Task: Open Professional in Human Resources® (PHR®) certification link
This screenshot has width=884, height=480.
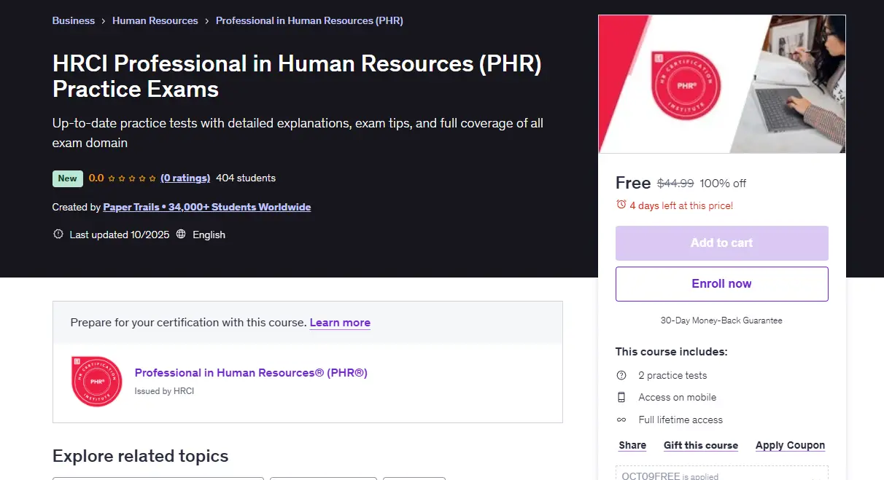Action: 251,373
